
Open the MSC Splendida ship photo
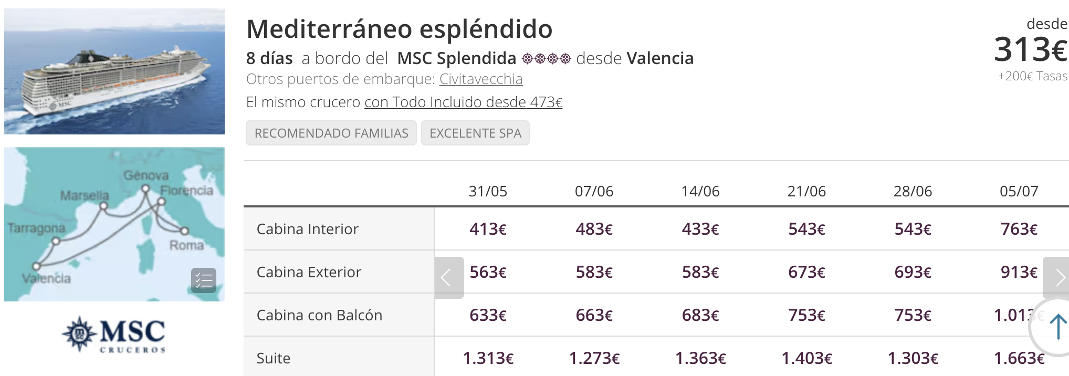click(114, 71)
